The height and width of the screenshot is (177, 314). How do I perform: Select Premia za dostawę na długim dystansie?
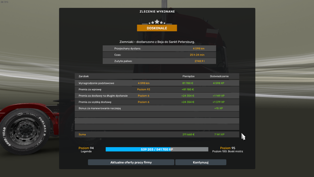click(x=157, y=96)
